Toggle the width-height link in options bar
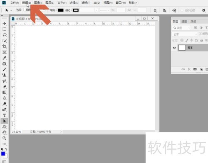 coord(129,10)
